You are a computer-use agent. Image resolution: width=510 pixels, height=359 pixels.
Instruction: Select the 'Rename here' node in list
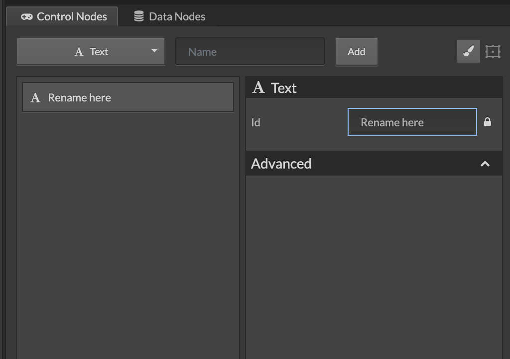[128, 97]
